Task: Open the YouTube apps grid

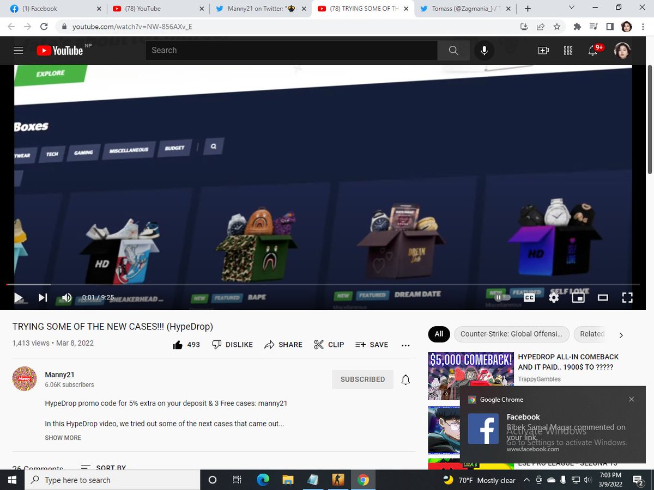Action: point(568,51)
